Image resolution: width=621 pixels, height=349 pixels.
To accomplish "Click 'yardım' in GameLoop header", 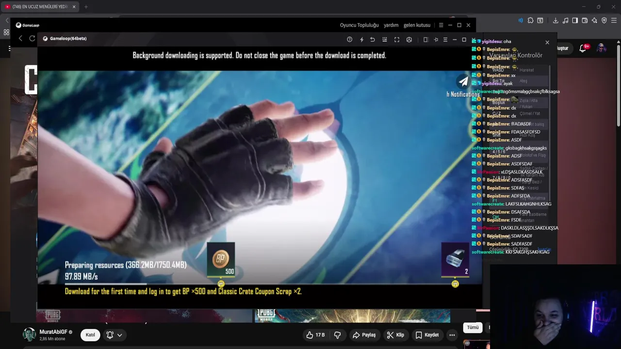I will pyautogui.click(x=391, y=25).
